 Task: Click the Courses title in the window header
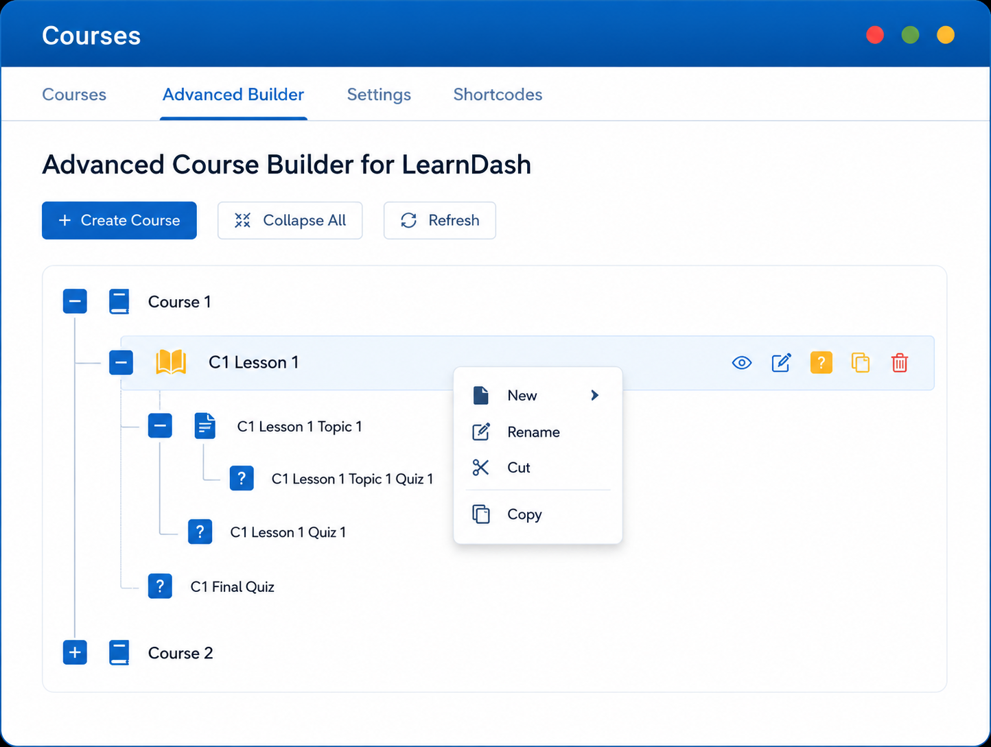pyautogui.click(x=91, y=36)
